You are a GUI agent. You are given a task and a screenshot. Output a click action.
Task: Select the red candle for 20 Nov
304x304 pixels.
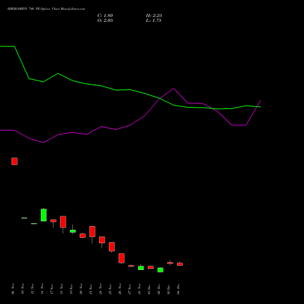[x=83, y=235]
